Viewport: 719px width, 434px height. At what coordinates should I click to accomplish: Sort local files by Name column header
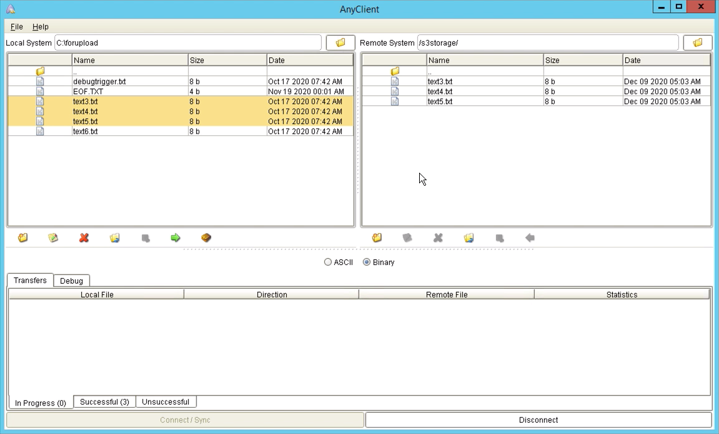pos(130,60)
